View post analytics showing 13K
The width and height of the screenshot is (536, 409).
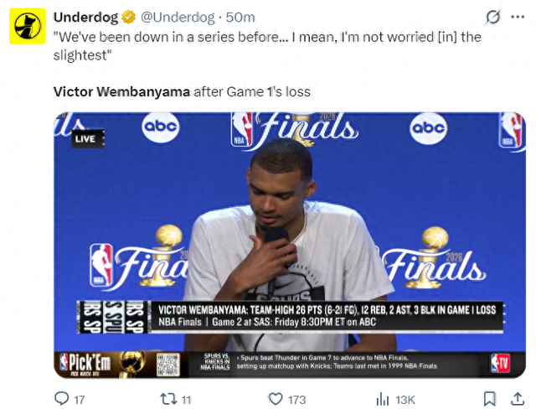click(396, 399)
